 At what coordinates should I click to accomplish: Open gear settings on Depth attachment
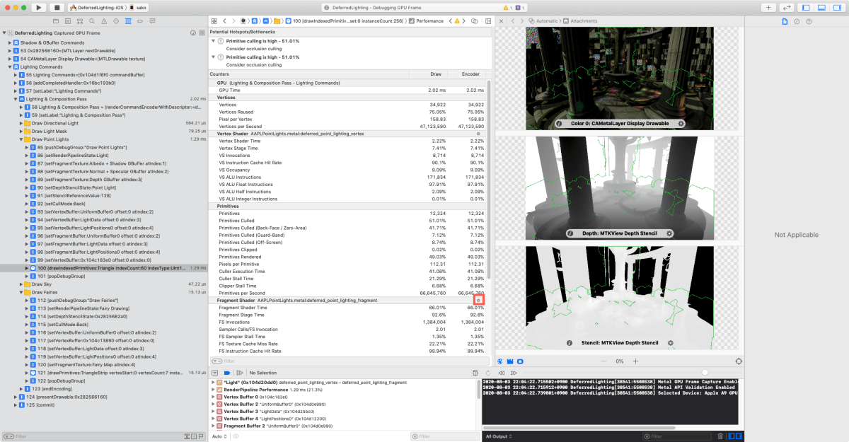[x=669, y=233]
